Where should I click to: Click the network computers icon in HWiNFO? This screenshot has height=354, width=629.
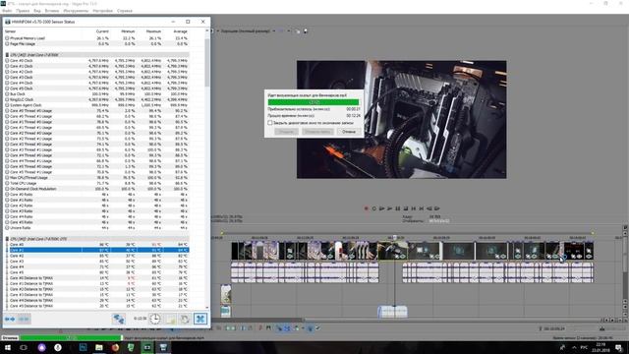[x=118, y=319]
